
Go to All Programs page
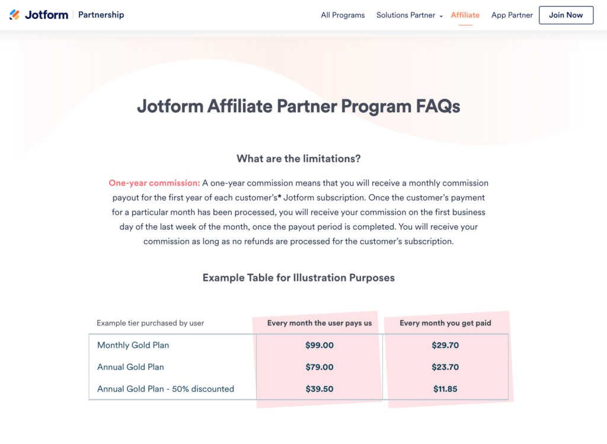pyautogui.click(x=343, y=15)
